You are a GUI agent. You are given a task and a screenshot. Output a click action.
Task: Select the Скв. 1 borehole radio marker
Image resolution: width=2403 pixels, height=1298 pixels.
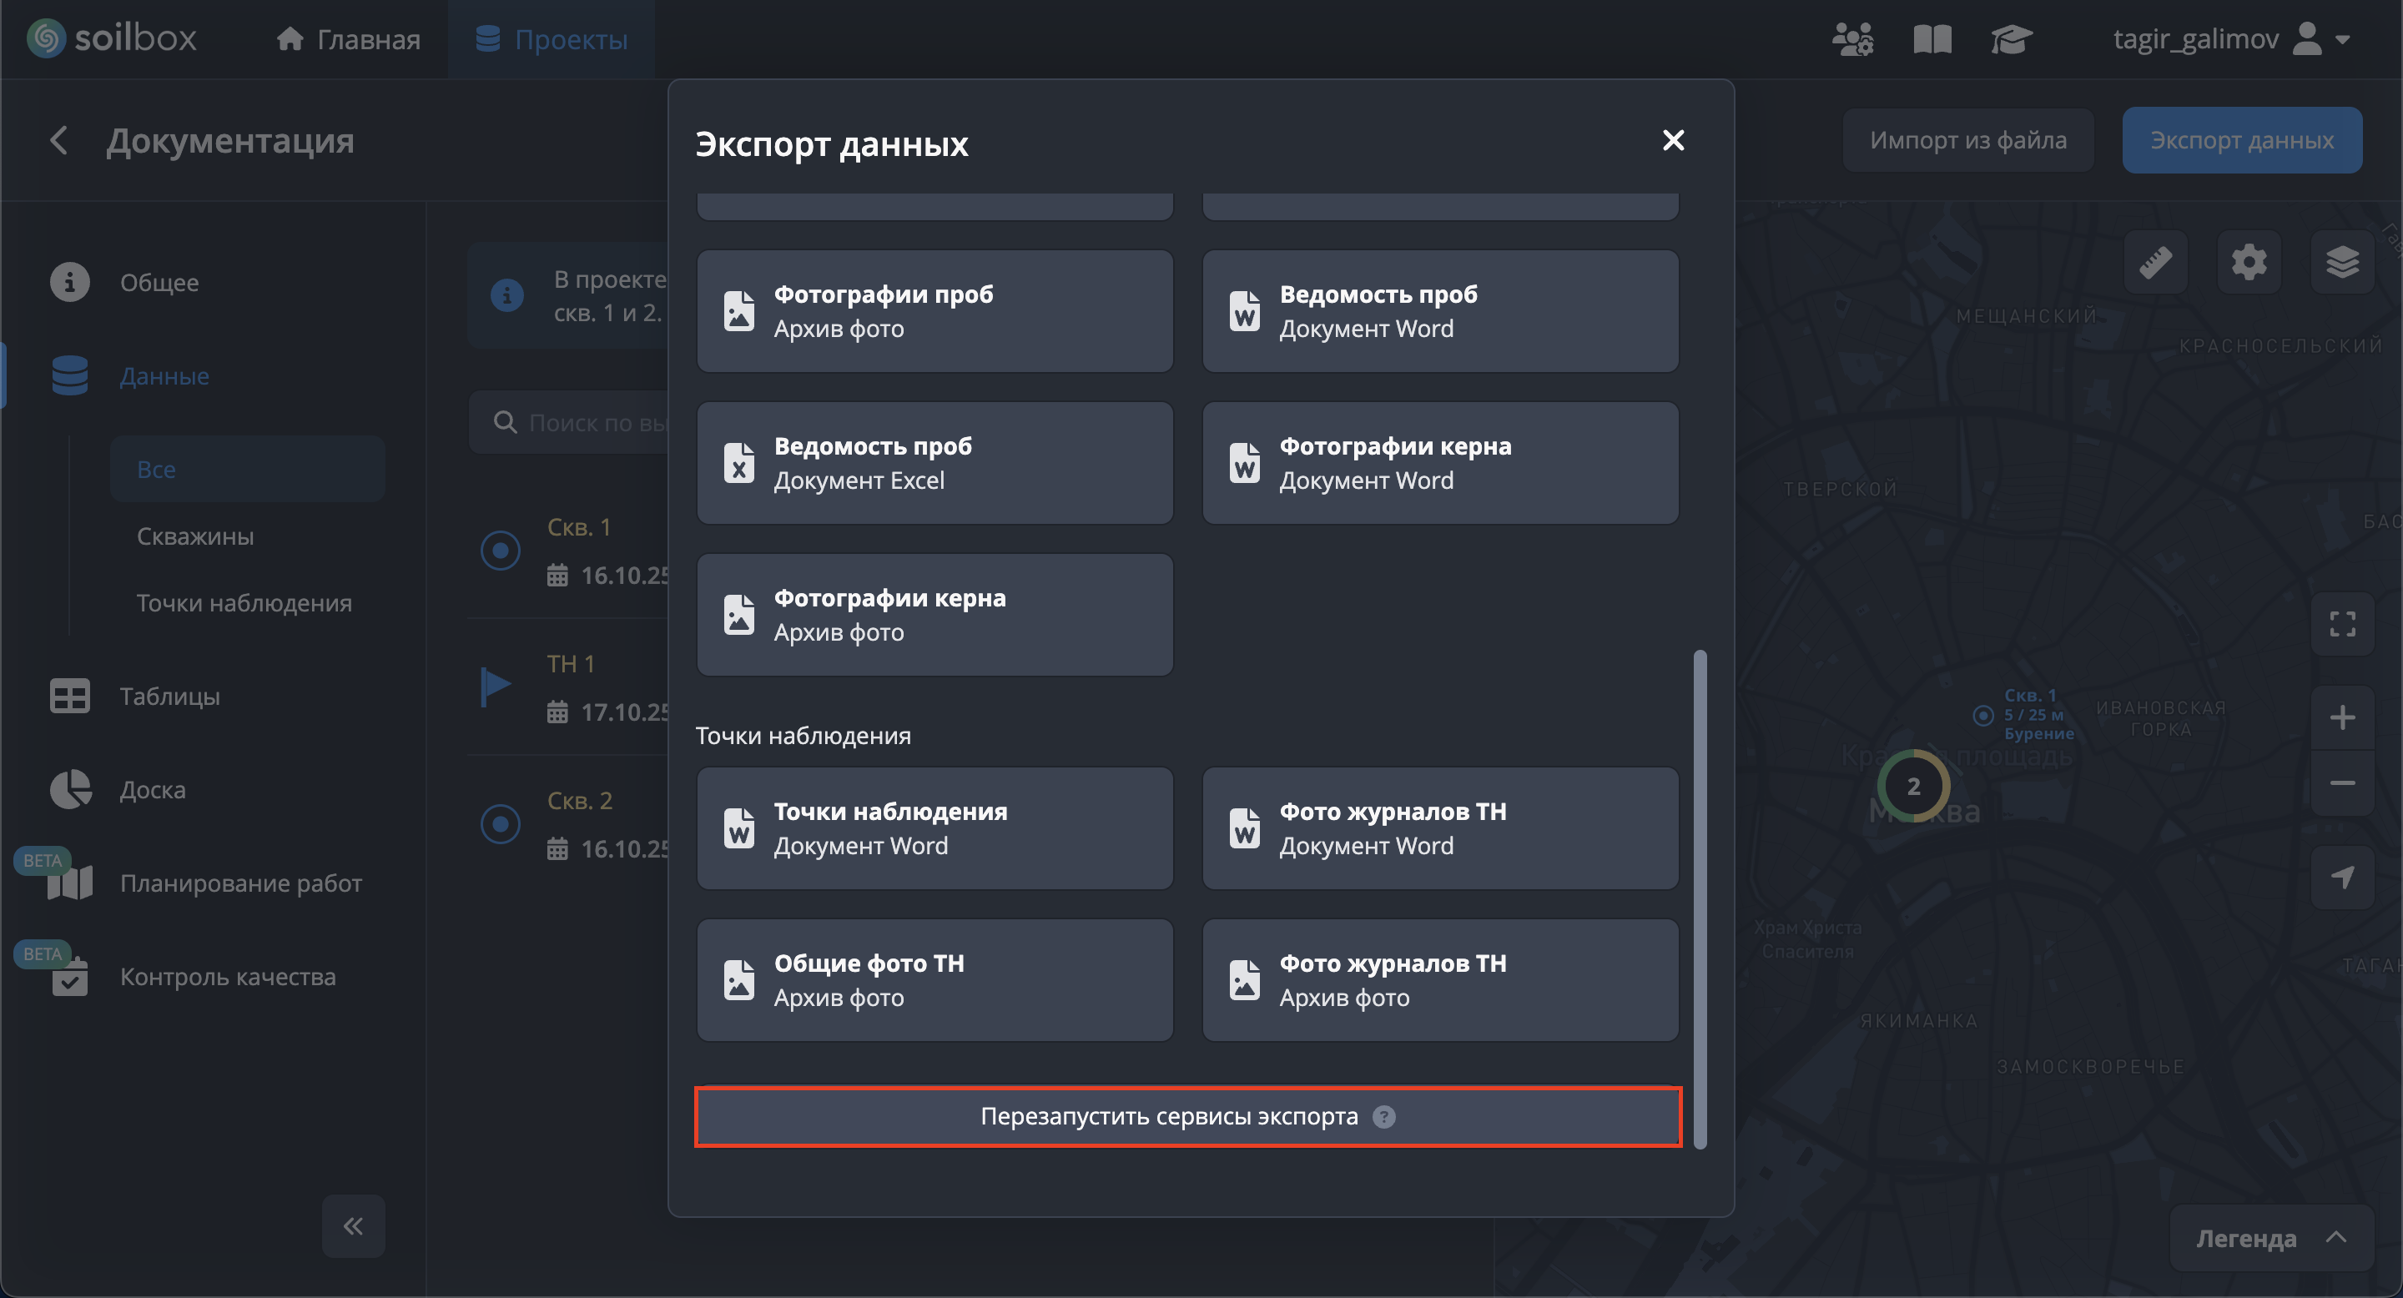500,551
